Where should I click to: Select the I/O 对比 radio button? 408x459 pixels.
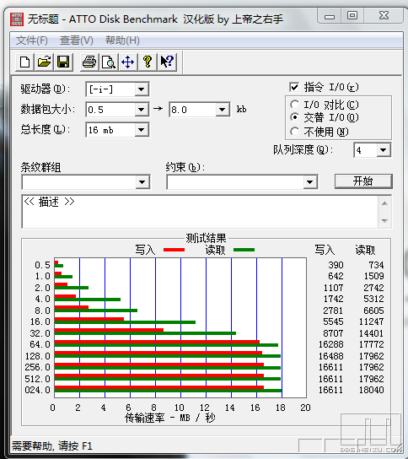pos(294,105)
